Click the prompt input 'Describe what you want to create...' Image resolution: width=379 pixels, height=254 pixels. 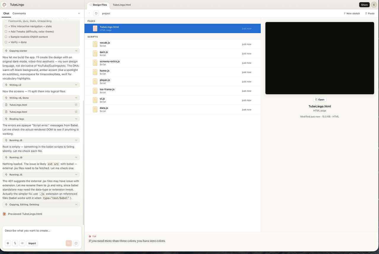pyautogui.click(x=41, y=231)
